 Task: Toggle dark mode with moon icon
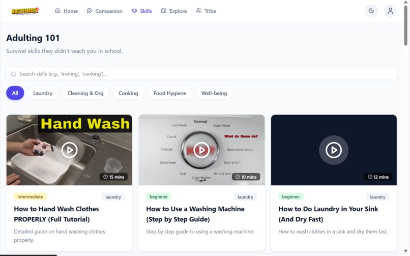coord(371,11)
